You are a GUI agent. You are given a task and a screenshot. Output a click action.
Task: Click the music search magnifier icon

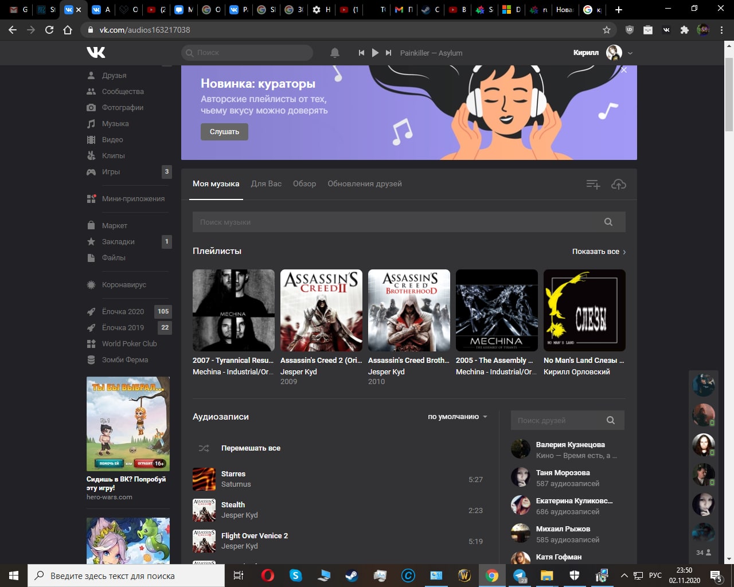click(608, 222)
